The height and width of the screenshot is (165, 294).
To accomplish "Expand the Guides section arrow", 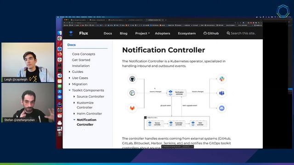I will click(69, 71).
